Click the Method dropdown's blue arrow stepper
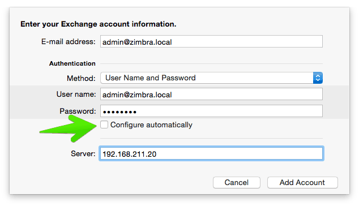Viewport: 359px width, 206px height. [318, 78]
